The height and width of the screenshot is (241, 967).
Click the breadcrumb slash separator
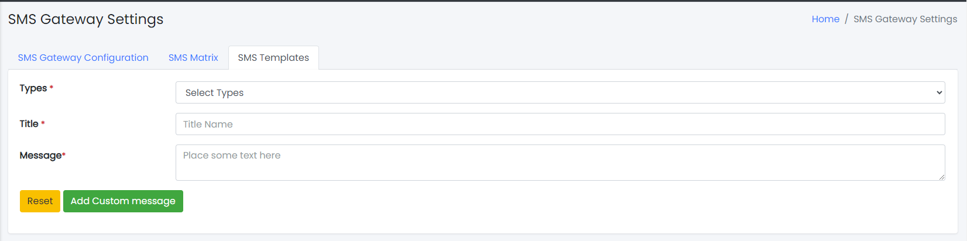(x=846, y=19)
